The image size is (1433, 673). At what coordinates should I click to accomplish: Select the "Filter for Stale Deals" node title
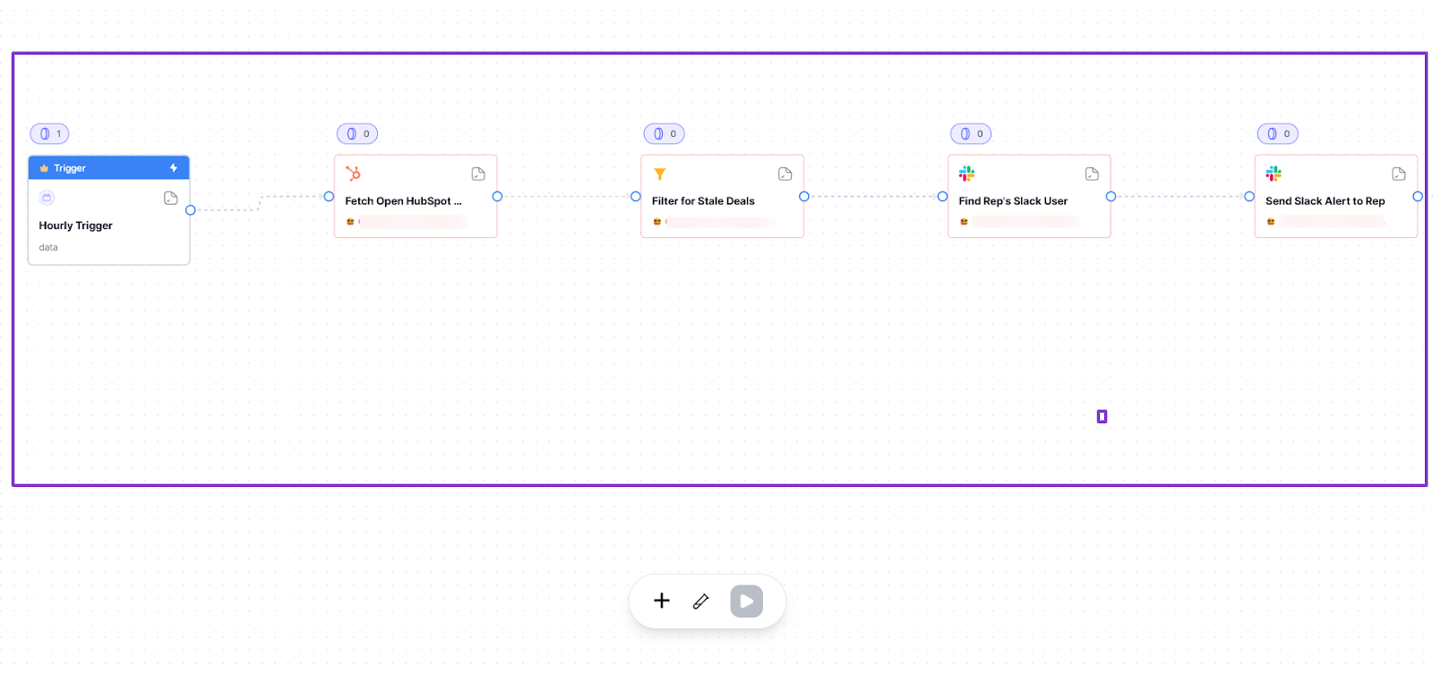pos(703,201)
